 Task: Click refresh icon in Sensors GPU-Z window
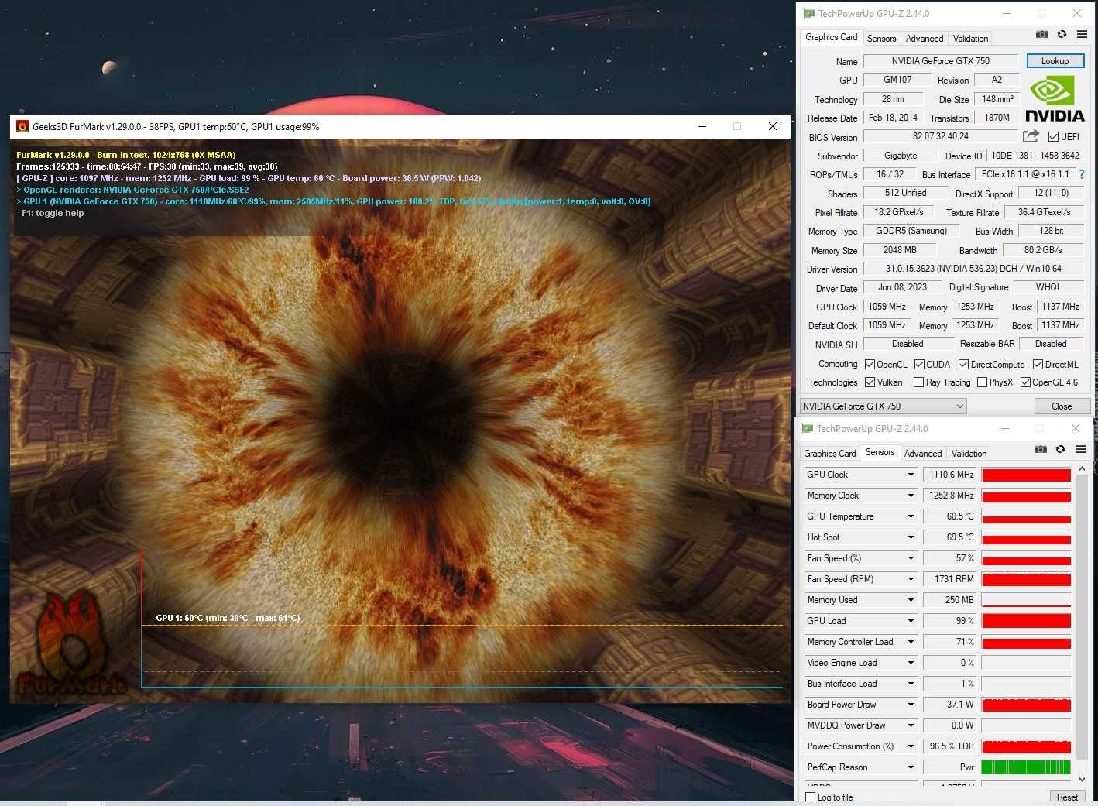click(x=1060, y=449)
